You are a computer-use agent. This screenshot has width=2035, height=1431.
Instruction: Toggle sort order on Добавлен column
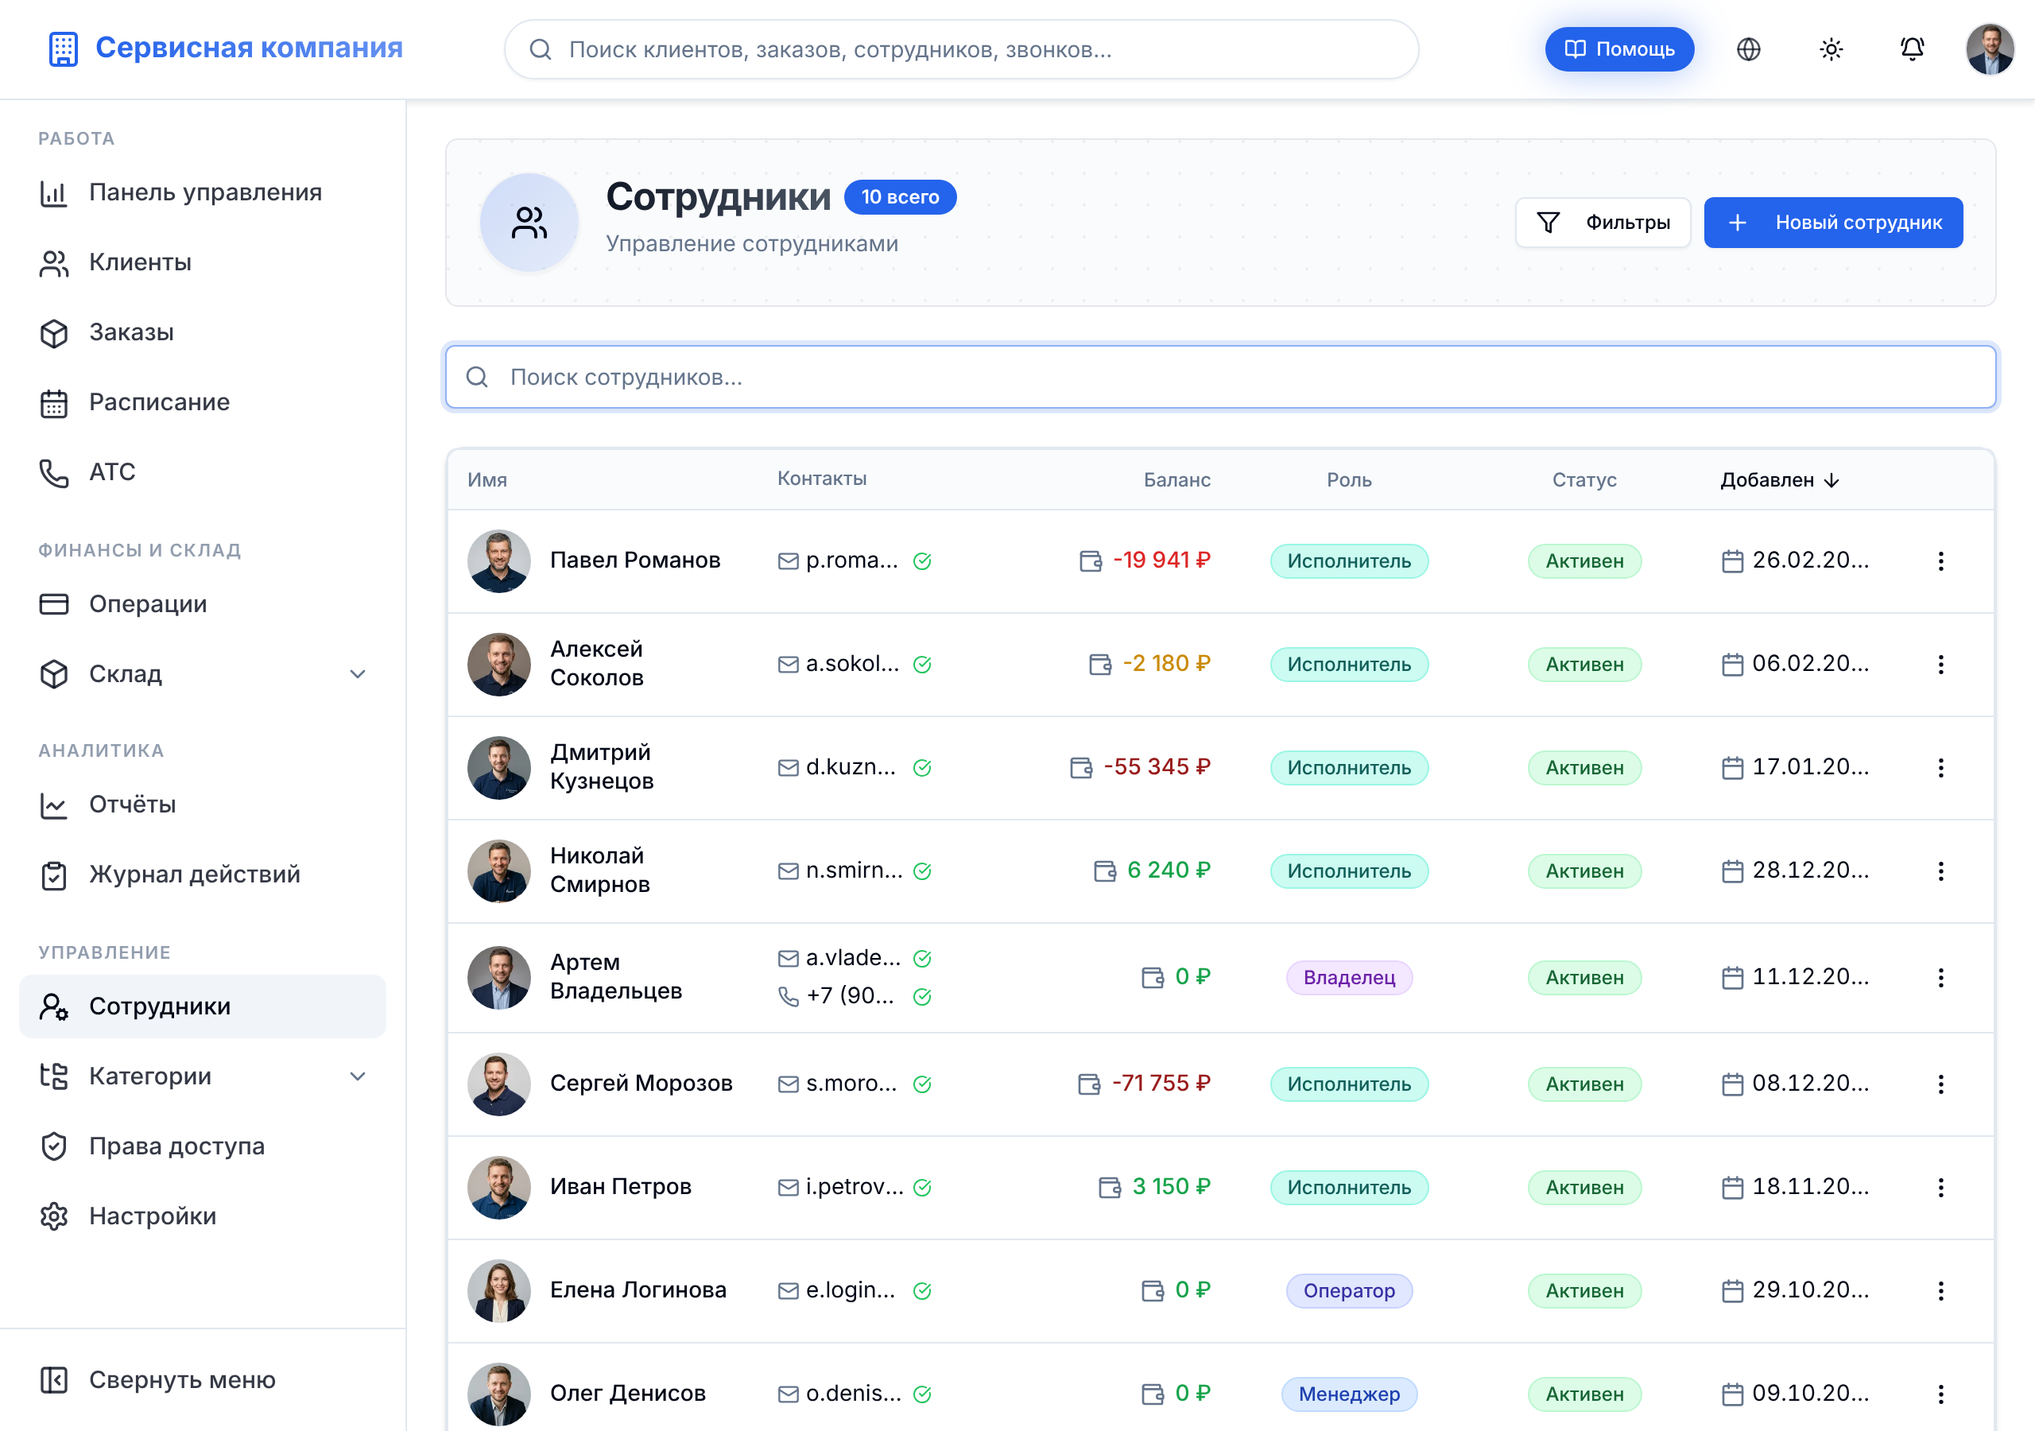point(1780,479)
